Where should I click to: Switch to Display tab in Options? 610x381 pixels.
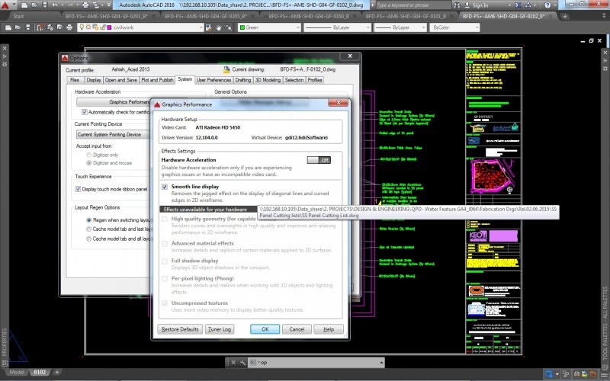pos(94,80)
